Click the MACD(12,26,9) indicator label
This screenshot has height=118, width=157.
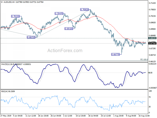coord(8,64)
